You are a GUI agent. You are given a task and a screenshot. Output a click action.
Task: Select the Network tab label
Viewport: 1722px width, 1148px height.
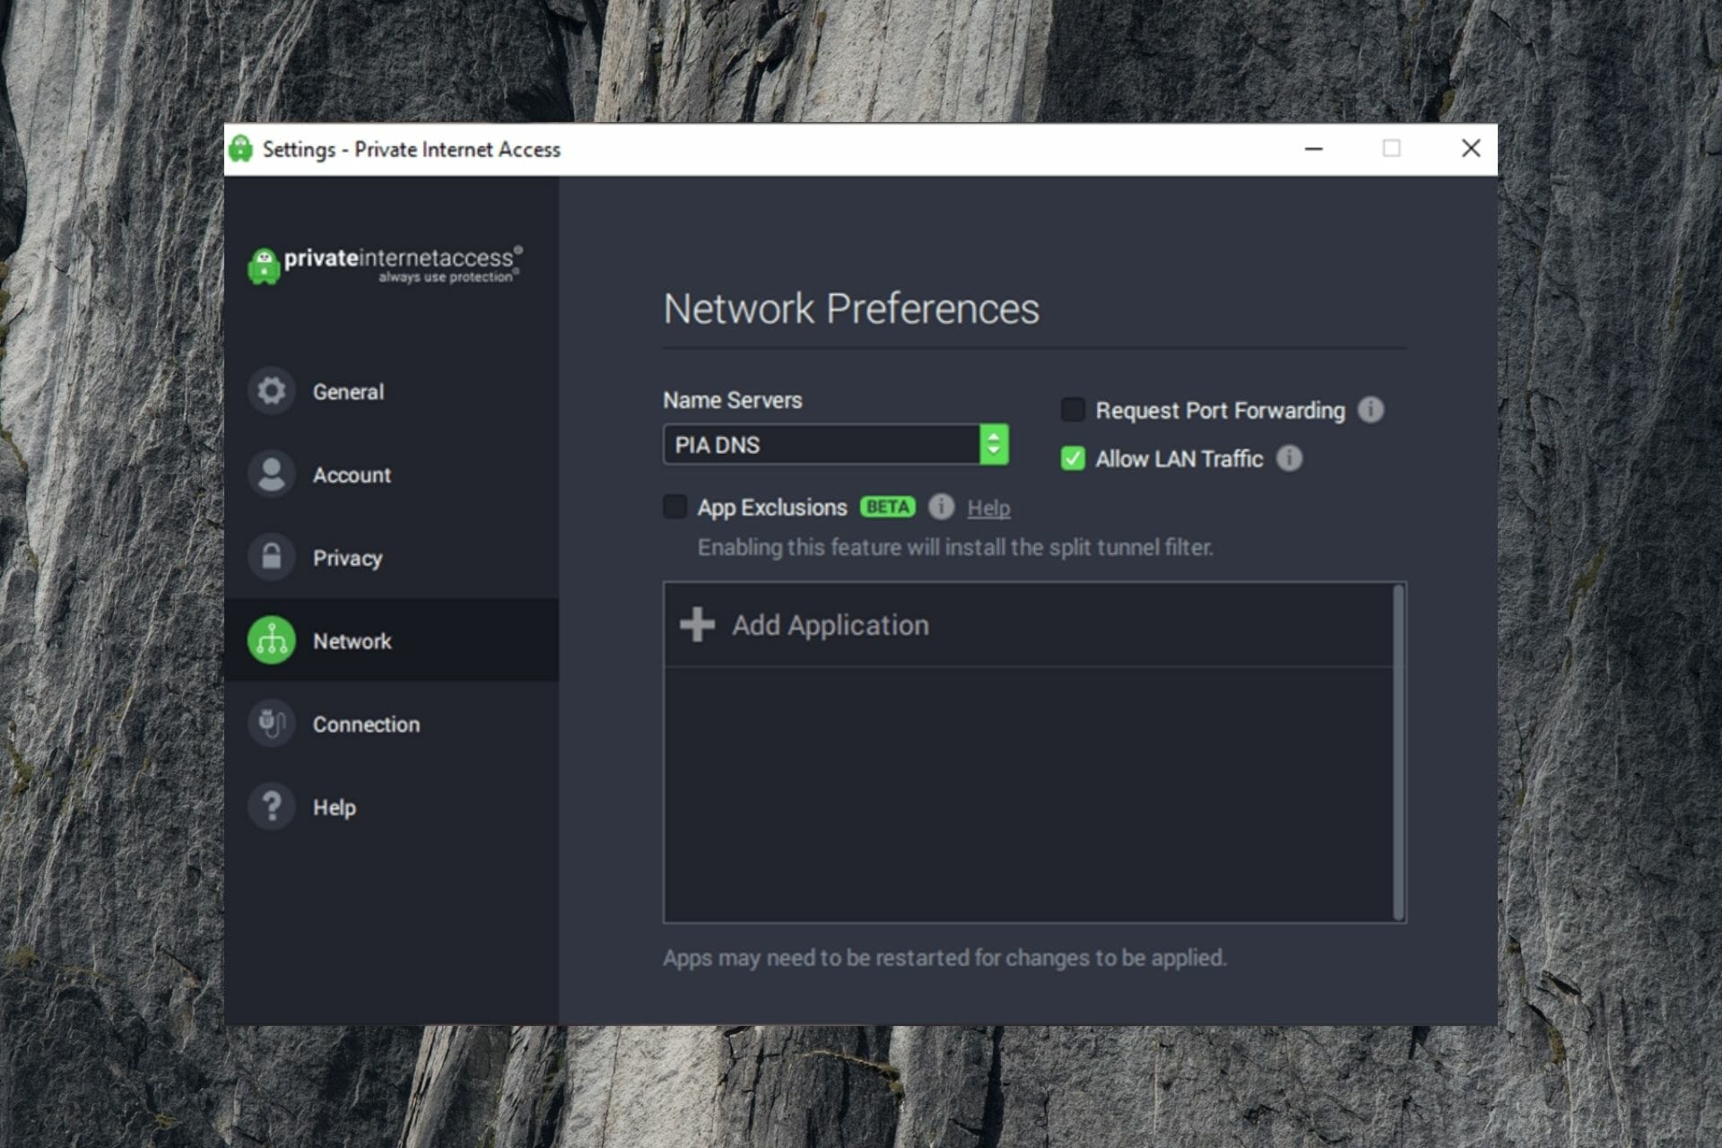click(352, 641)
